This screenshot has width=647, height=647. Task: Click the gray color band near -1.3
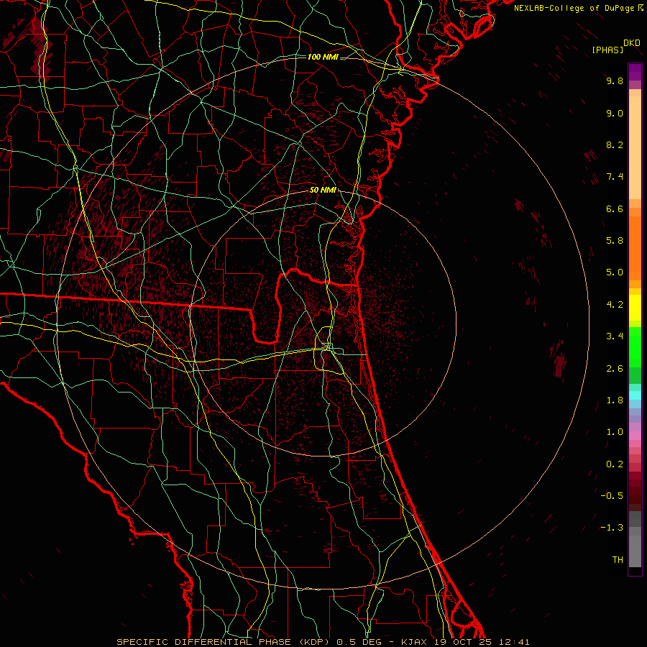click(x=635, y=528)
